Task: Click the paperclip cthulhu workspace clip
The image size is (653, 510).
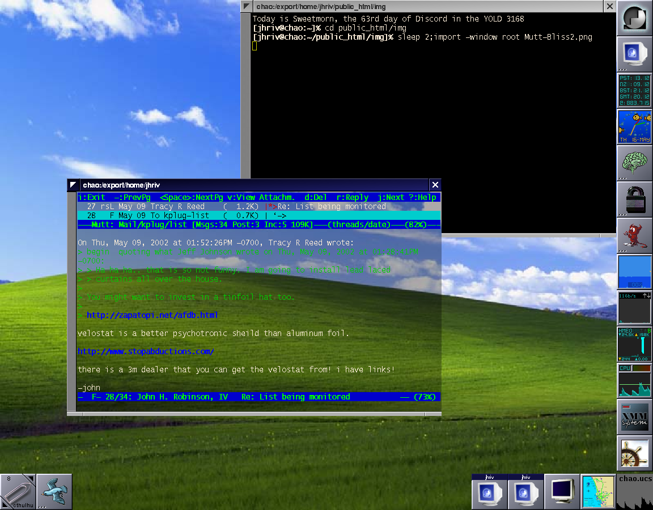Action: tap(18, 491)
